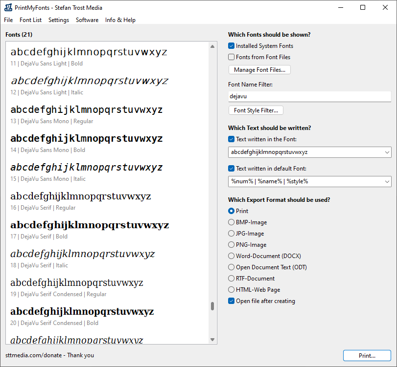The height and width of the screenshot is (367, 397).
Task: Select font 18 DejaVu Serif Italic
Action: click(x=107, y=258)
